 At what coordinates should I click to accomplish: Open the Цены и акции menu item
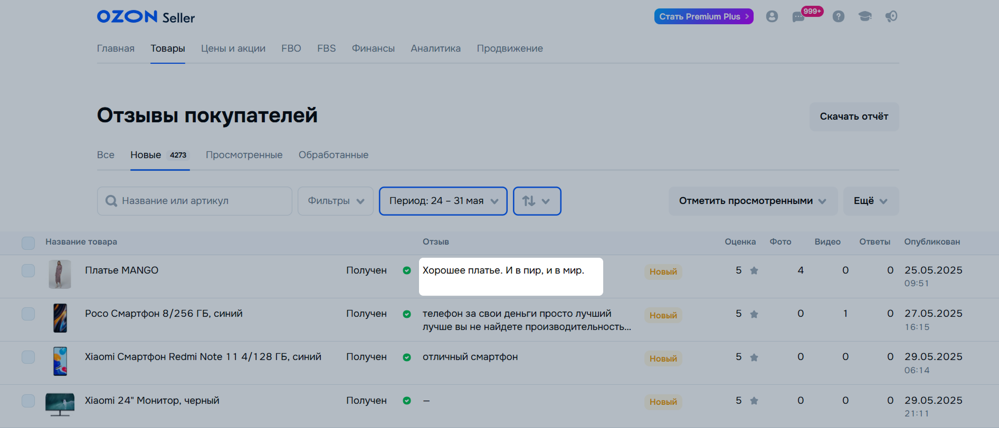point(233,48)
